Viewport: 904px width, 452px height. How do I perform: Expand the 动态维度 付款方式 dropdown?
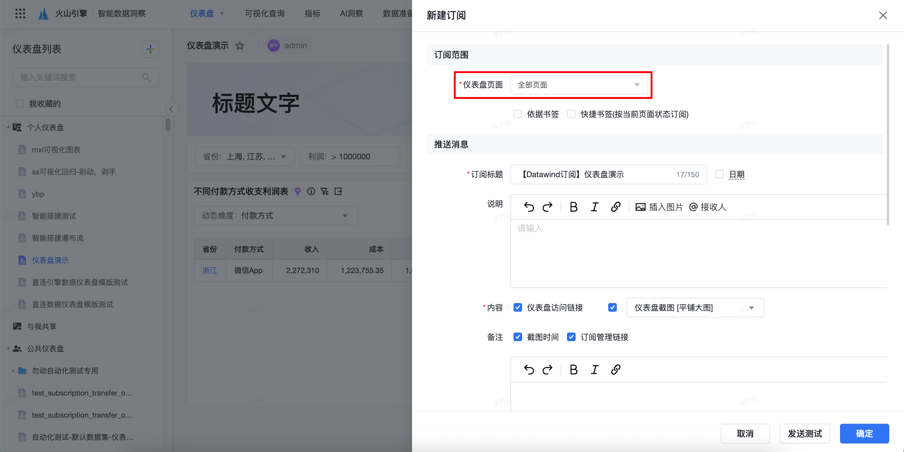click(x=276, y=216)
